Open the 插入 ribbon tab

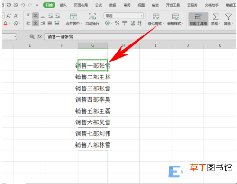click(63, 5)
